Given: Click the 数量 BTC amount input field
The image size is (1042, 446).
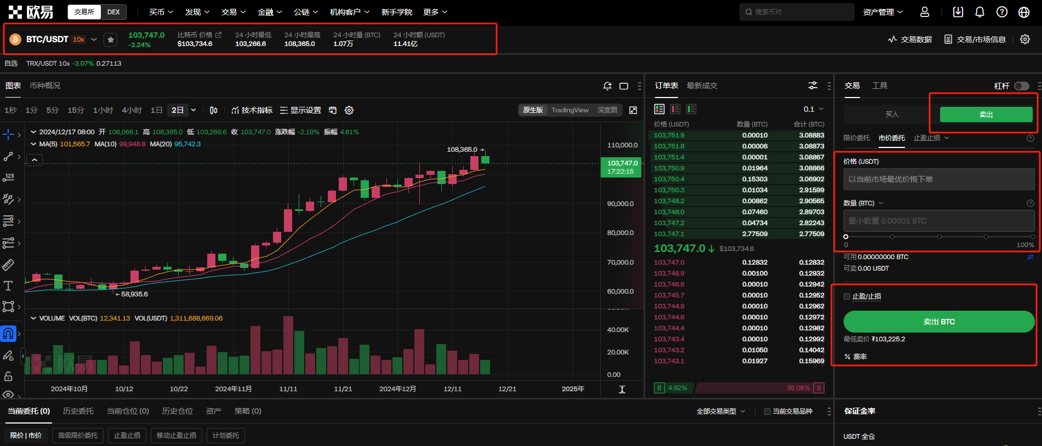Looking at the screenshot, I should [x=939, y=221].
